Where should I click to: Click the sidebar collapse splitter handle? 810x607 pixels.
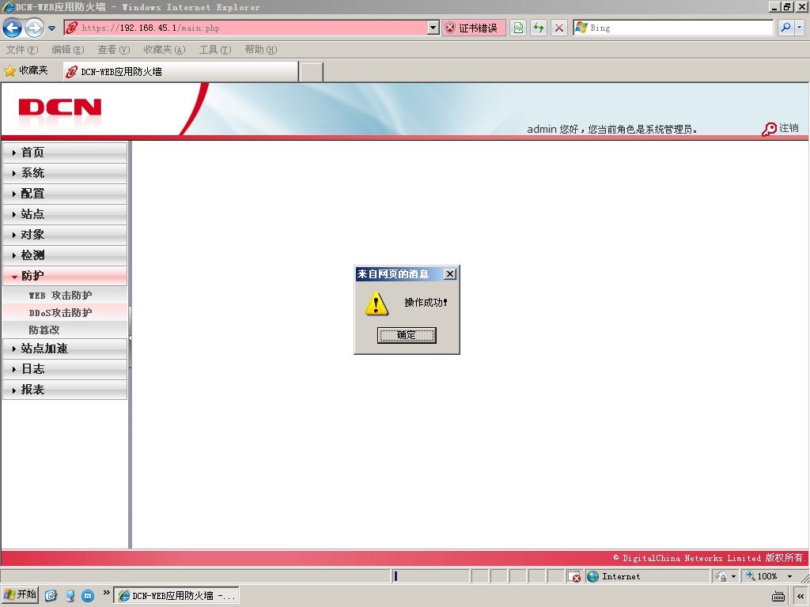click(x=131, y=337)
